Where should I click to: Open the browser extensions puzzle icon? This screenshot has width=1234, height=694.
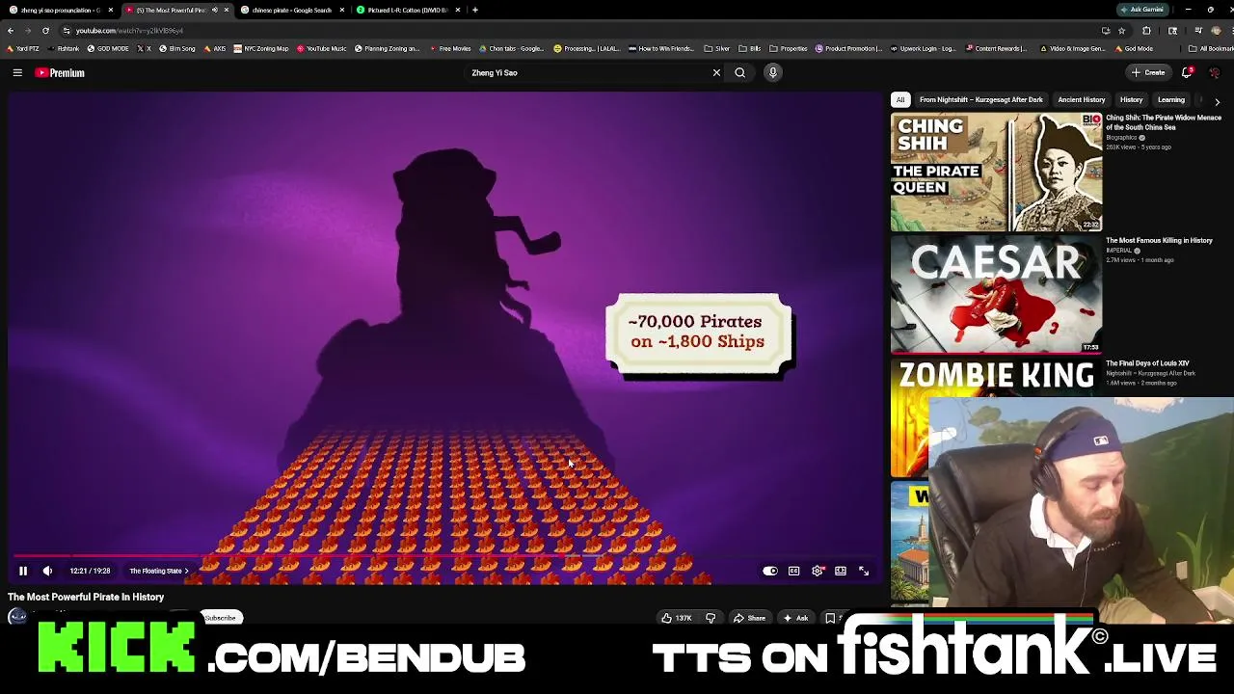coord(1146,30)
